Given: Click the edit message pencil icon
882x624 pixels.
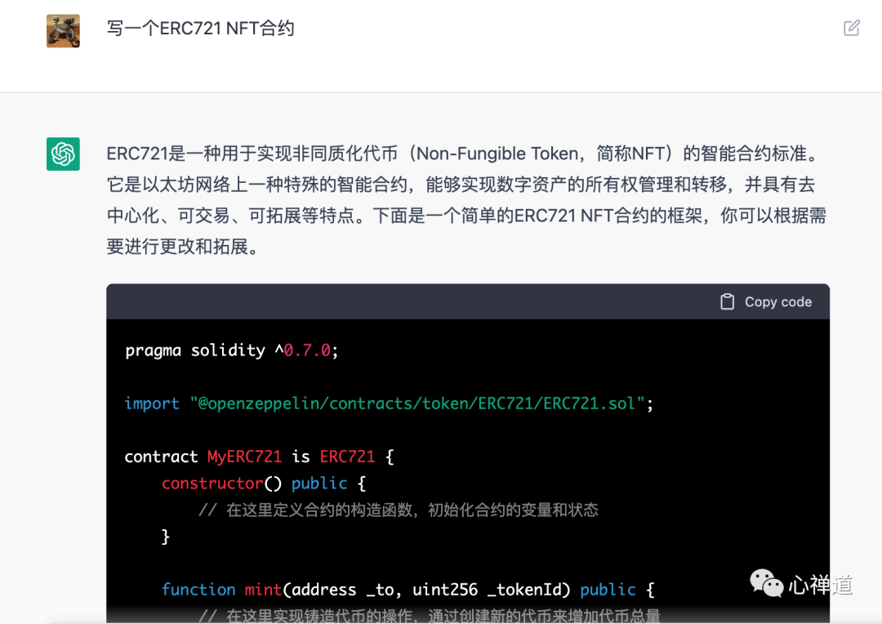Looking at the screenshot, I should (851, 28).
